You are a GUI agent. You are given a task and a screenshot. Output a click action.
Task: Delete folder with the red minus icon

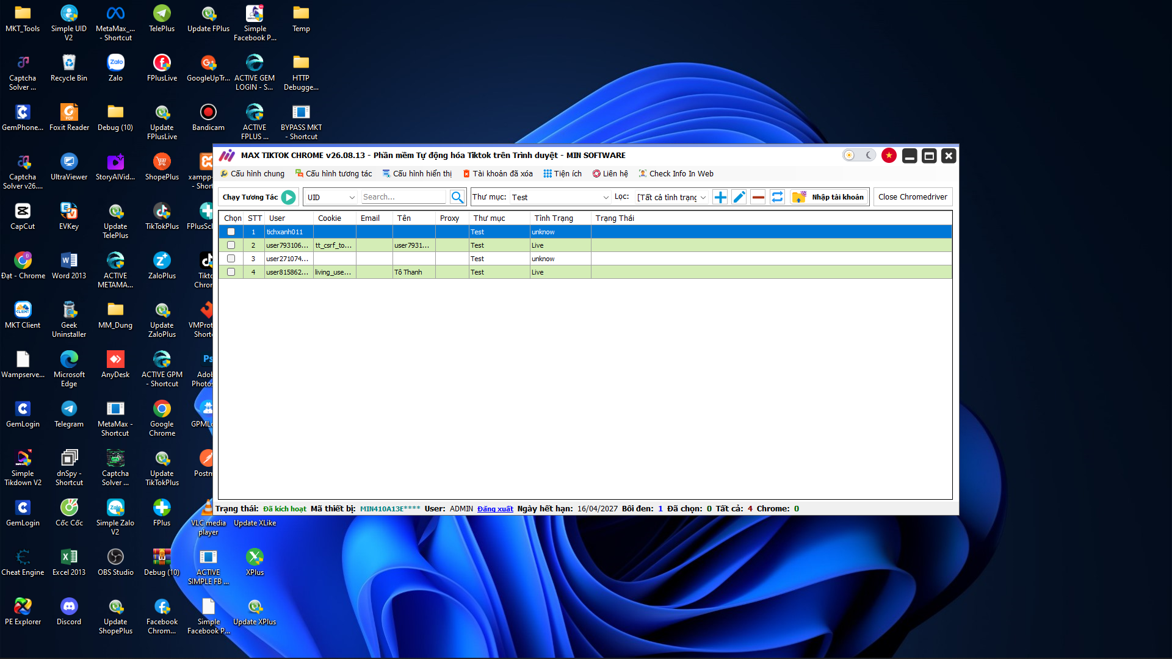pyautogui.click(x=758, y=197)
